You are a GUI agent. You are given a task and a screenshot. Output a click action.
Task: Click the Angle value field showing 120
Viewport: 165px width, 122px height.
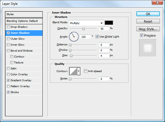click(x=85, y=37)
